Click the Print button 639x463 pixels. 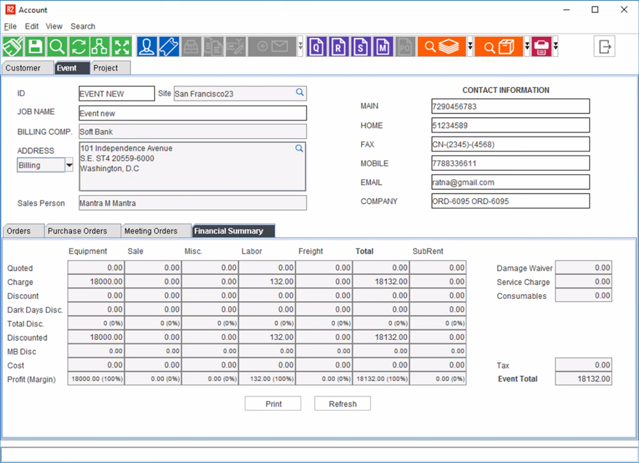coord(273,404)
